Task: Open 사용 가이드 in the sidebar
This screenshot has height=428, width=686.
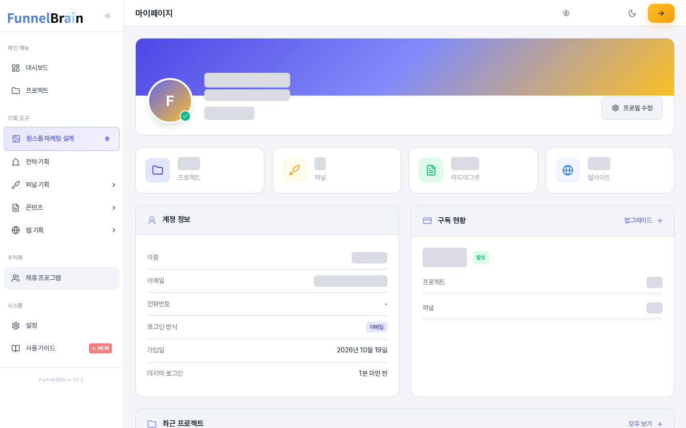Action: (61, 349)
